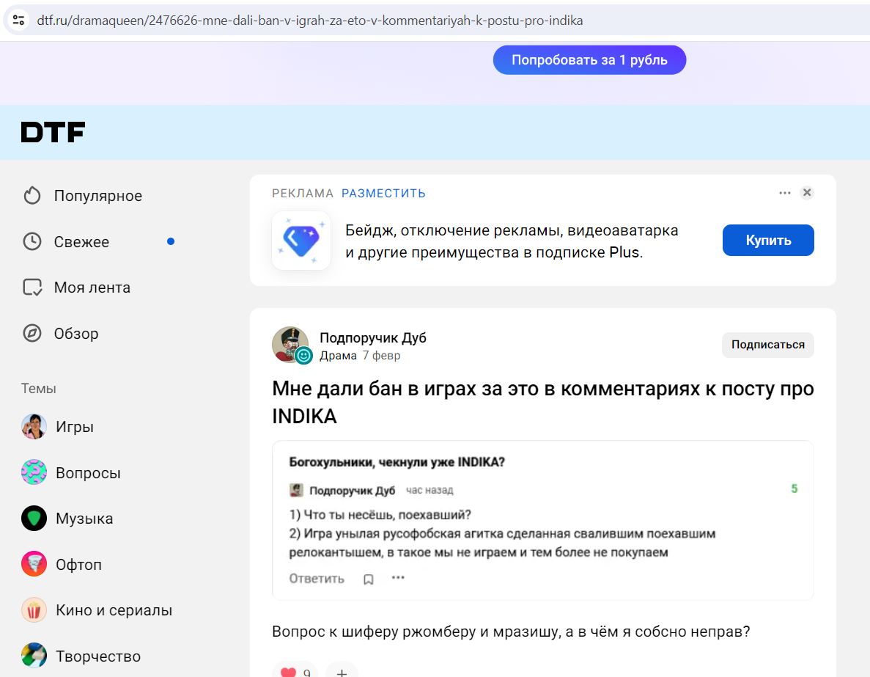Screen dimensions: 870x677
Task: Click Ответить under the quoted comment
Action: click(317, 579)
